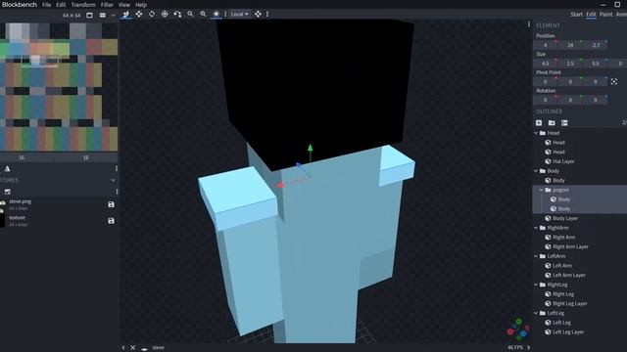627x352 pixels.
Task: Select the Pivot tool in the toolbar
Action: (x=165, y=14)
